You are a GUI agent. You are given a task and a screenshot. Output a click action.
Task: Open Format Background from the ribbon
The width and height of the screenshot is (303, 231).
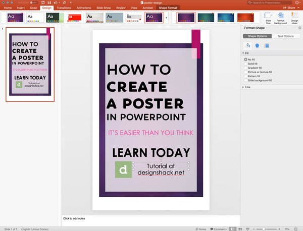point(281,16)
